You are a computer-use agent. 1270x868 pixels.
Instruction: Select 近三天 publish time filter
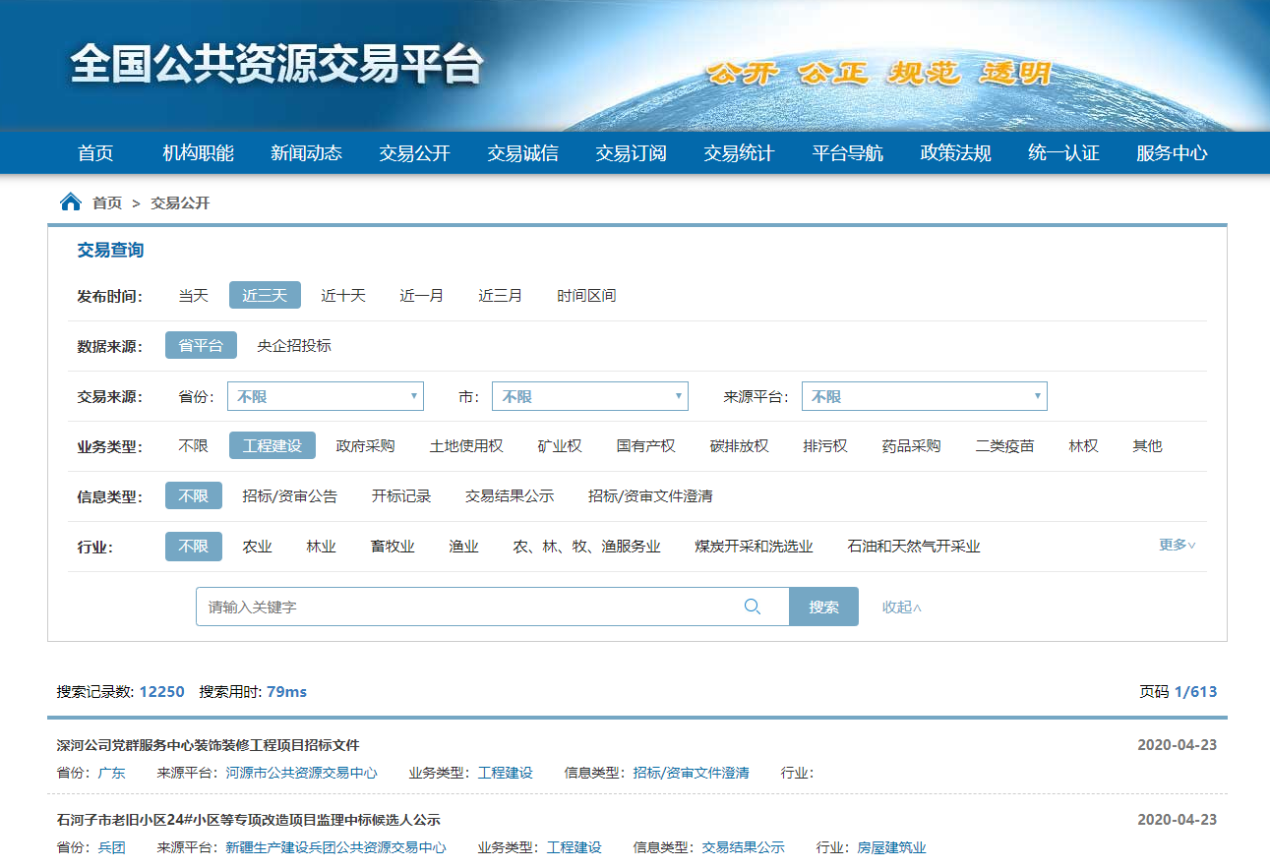(265, 296)
